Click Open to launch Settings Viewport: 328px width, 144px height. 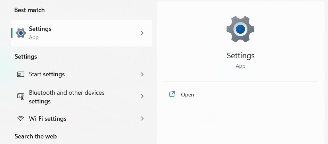point(188,94)
